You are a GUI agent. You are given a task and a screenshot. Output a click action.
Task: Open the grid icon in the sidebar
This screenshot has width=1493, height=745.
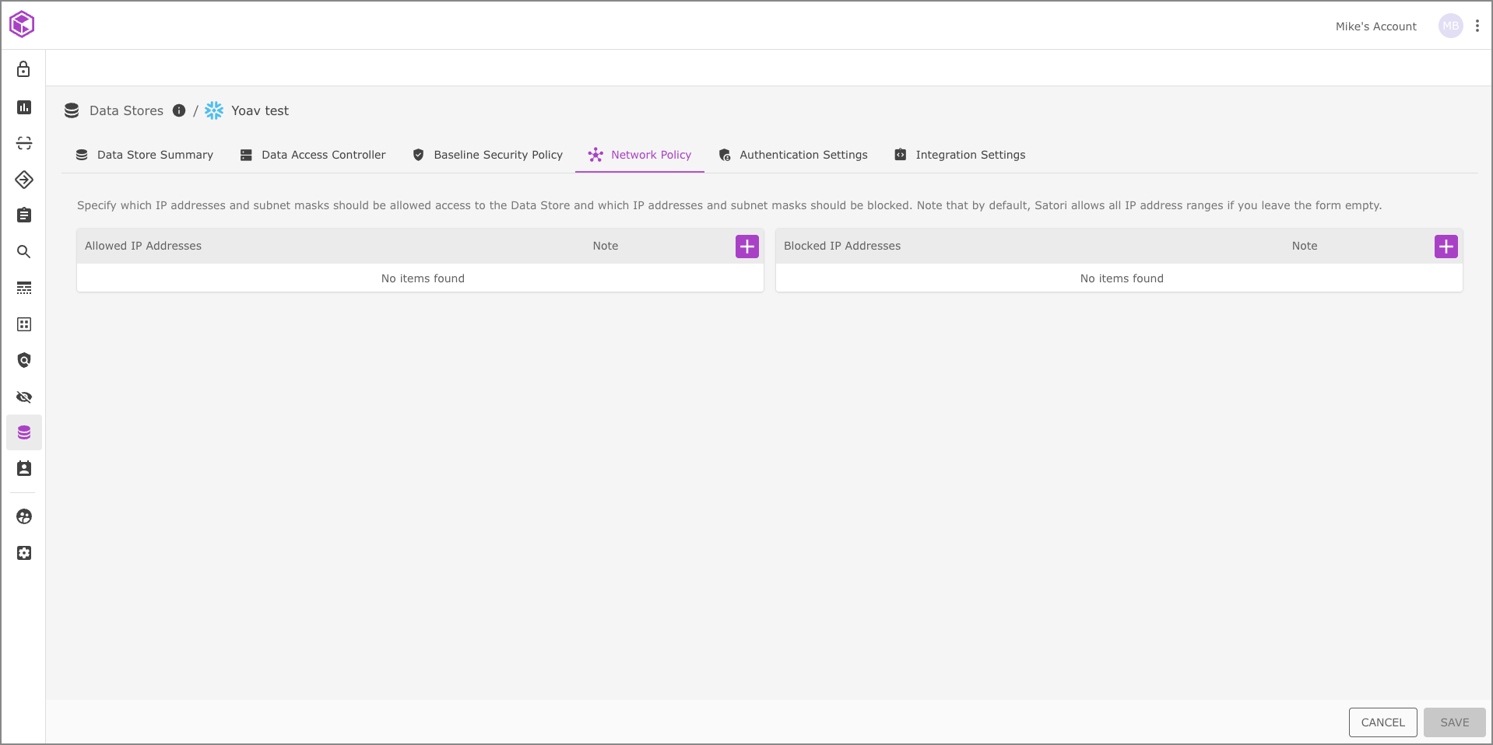click(24, 324)
